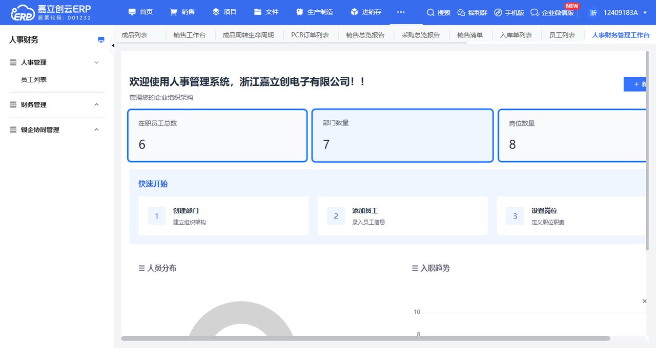Switch to the 销售总览报告 tab

pos(365,35)
